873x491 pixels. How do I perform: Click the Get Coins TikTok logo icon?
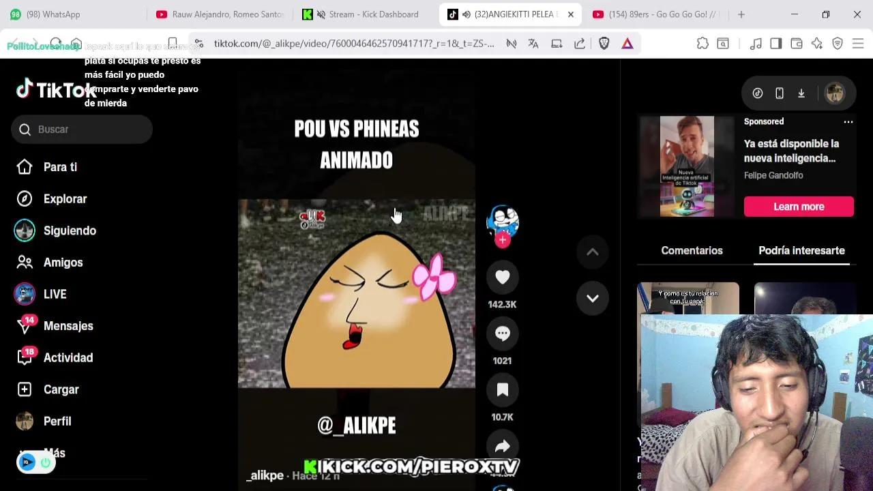757,93
